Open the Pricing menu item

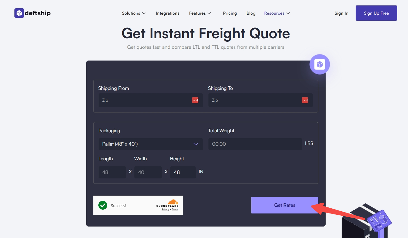coord(230,13)
